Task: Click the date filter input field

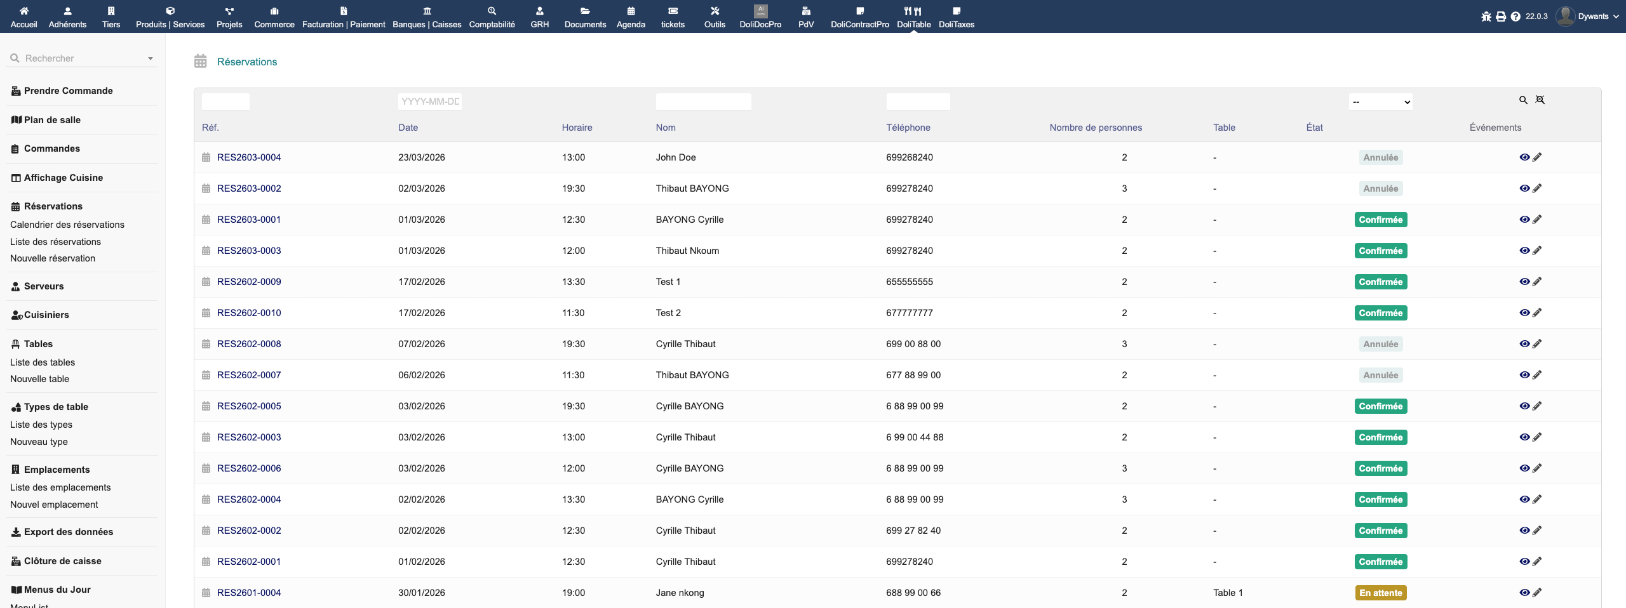Action: [430, 102]
